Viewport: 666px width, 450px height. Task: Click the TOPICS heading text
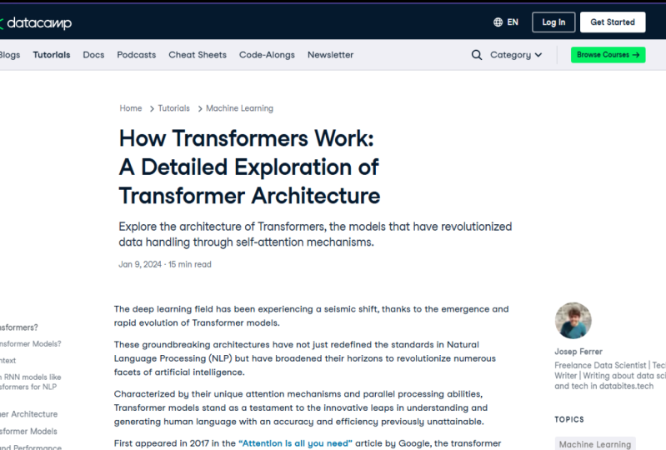(569, 419)
